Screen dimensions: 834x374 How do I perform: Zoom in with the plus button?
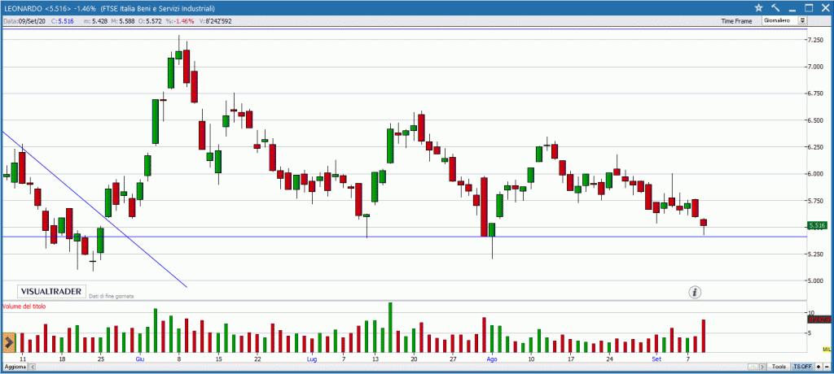coord(818,367)
